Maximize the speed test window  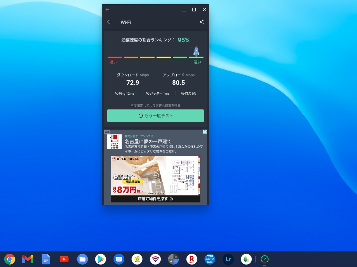pos(194,9)
